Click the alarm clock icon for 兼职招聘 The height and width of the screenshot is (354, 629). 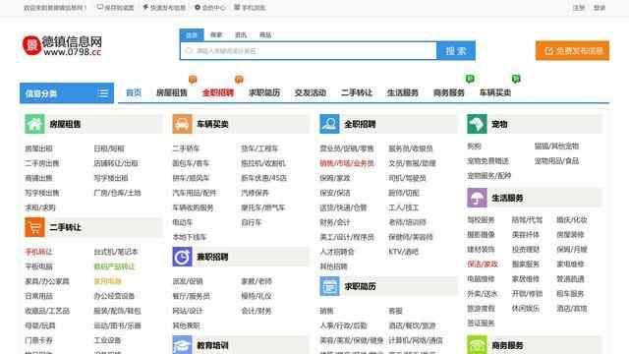coord(182,257)
